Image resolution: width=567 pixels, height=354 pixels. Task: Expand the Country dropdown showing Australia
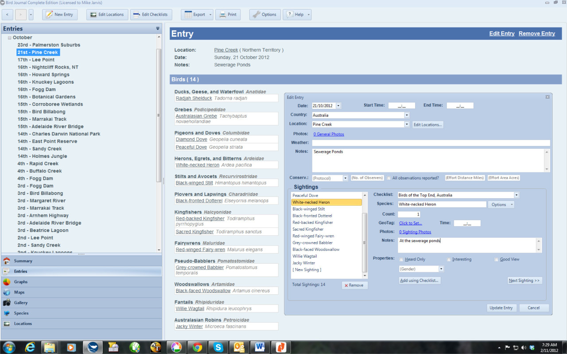[407, 115]
